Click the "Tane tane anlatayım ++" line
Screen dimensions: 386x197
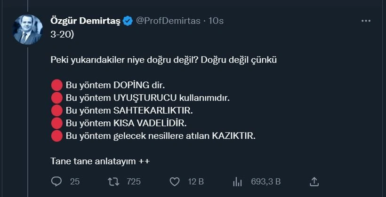tap(100, 161)
